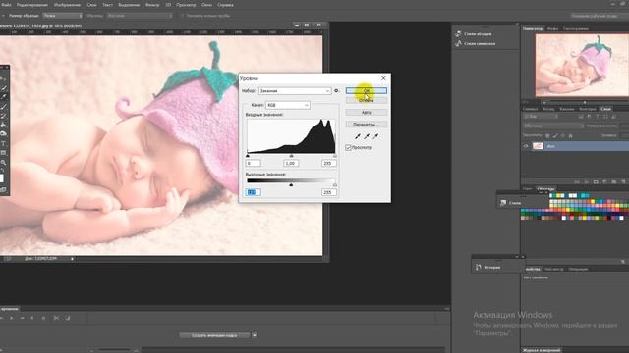This screenshot has width=629, height=353.
Task: Click the create frame animation button
Action: pos(214,335)
